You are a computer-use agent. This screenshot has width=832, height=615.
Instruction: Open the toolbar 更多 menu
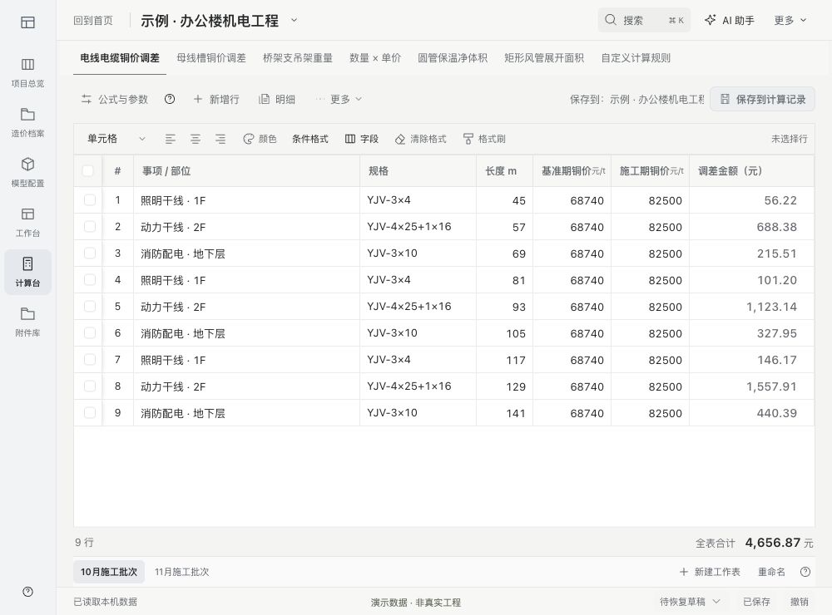tap(339, 99)
